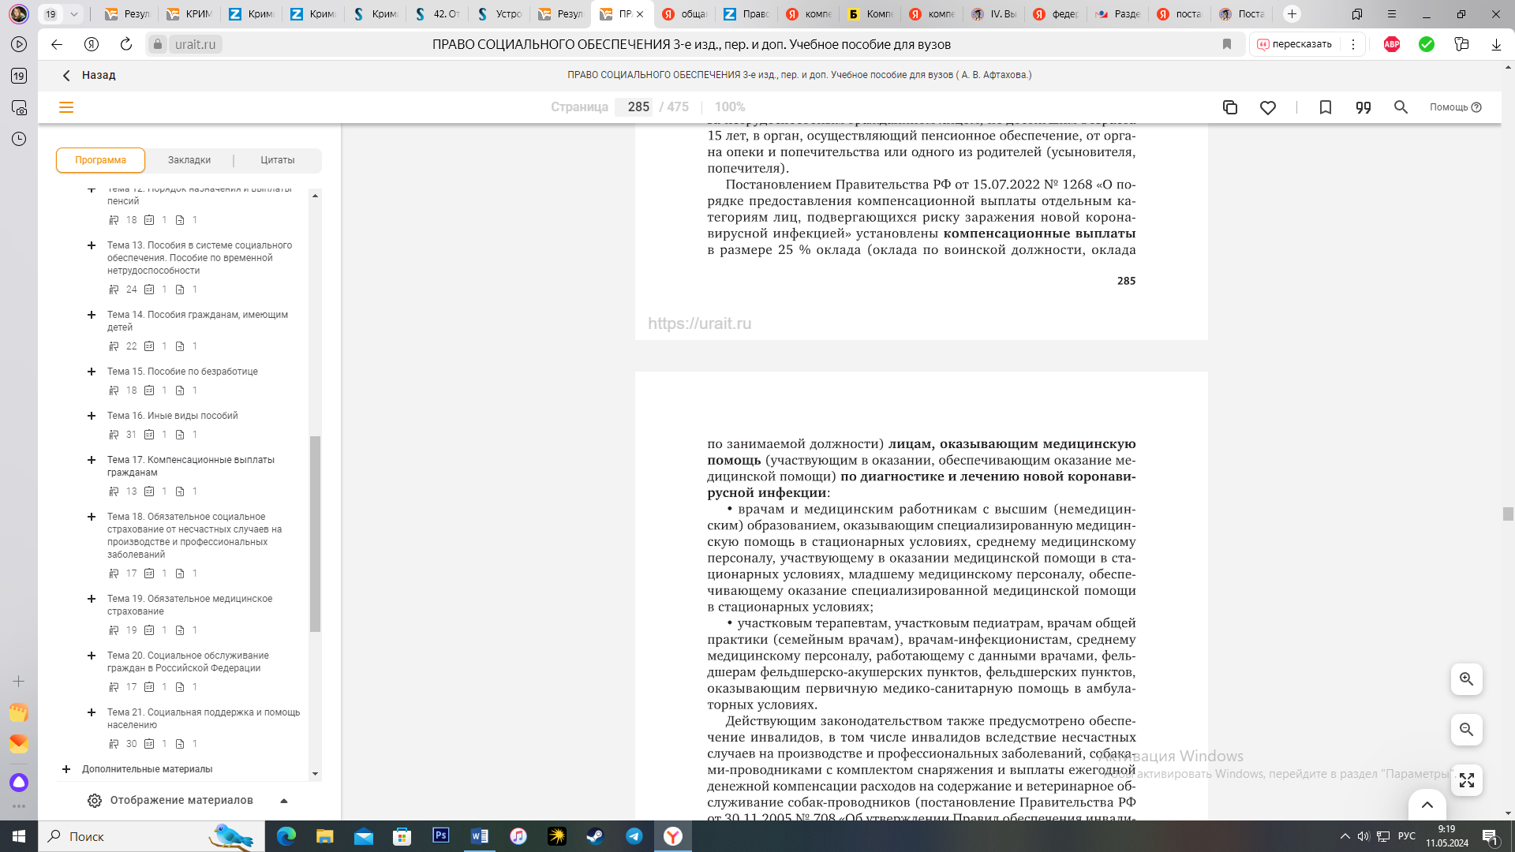Expand Тема 13 Пособия в системе
Image resolution: width=1515 pixels, height=852 pixels.
click(x=92, y=245)
